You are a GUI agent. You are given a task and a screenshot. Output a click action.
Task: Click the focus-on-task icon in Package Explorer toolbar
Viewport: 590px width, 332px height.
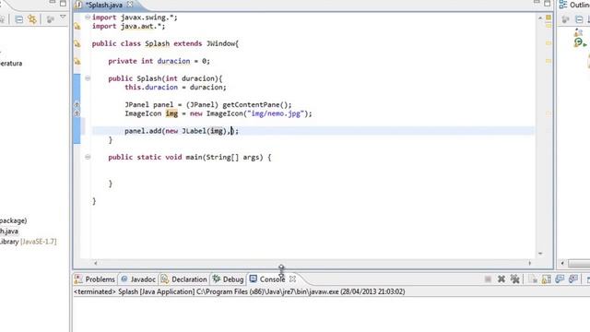50,19
